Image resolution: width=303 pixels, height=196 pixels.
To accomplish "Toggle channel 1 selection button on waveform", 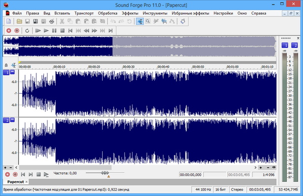I will click(6, 73).
